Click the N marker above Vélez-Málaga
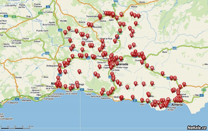Image resolution: width=208 pixels, height=131 pixels. click(77, 83)
